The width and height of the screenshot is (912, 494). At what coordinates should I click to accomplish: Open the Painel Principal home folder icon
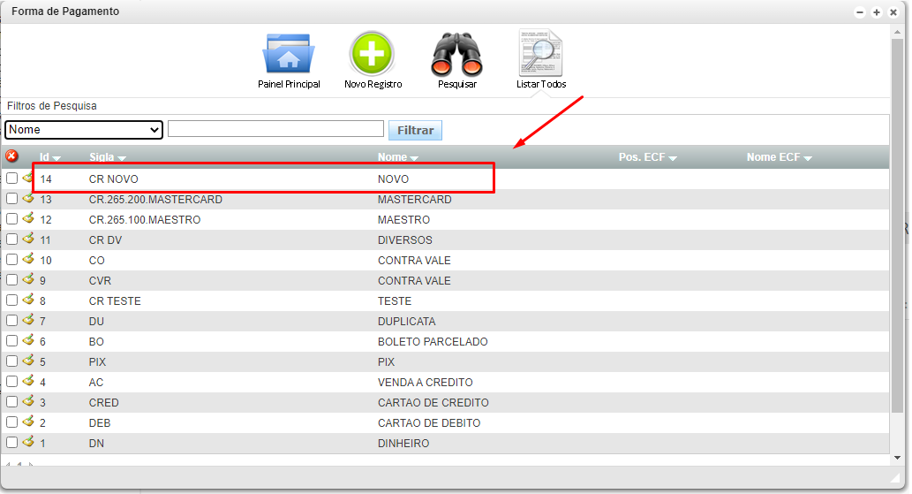click(288, 55)
